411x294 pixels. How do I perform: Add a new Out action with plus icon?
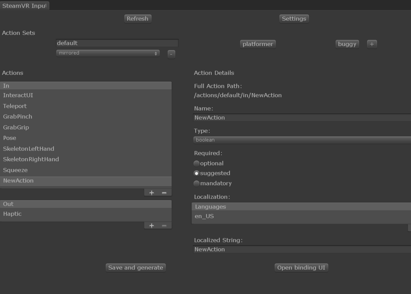click(x=151, y=226)
